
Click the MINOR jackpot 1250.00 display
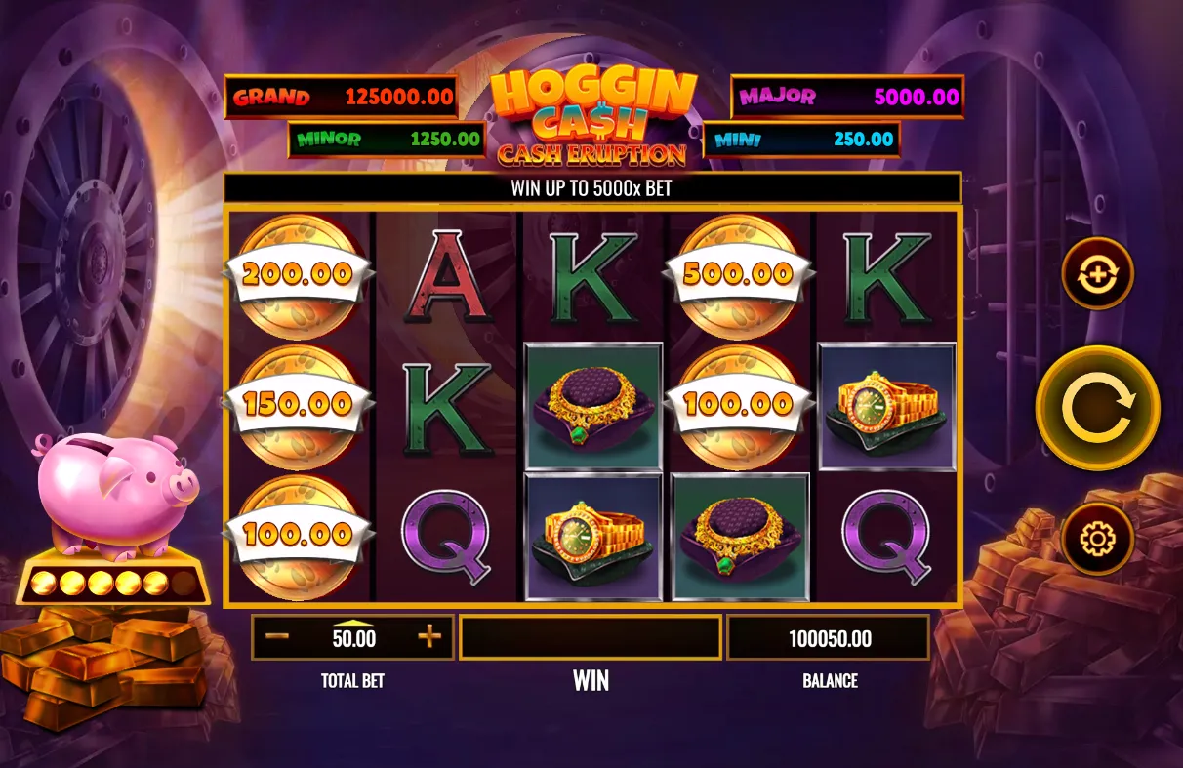388,140
